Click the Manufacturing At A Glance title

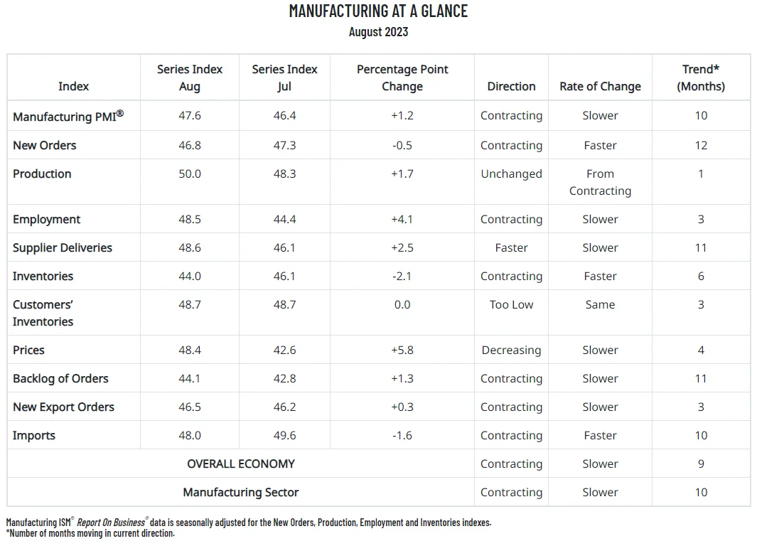(x=378, y=11)
